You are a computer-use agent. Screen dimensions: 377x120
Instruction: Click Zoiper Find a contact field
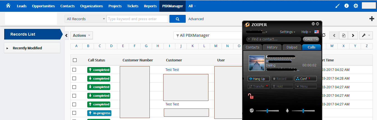[274, 39]
